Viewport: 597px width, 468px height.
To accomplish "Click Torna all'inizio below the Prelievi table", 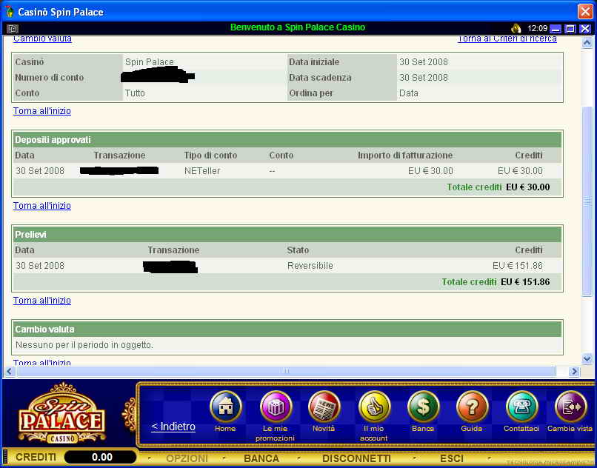I will click(42, 301).
